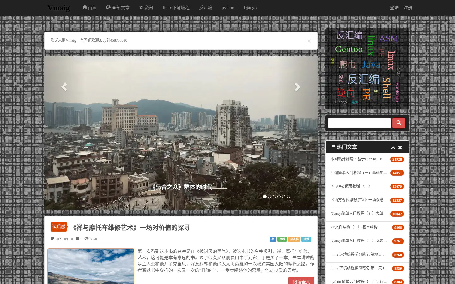The width and height of the screenshot is (455, 284).
Task: Click the 注册 register link
Action: [x=408, y=8]
